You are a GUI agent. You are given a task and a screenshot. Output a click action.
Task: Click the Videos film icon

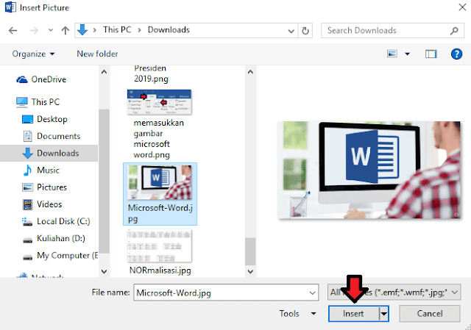click(x=27, y=204)
